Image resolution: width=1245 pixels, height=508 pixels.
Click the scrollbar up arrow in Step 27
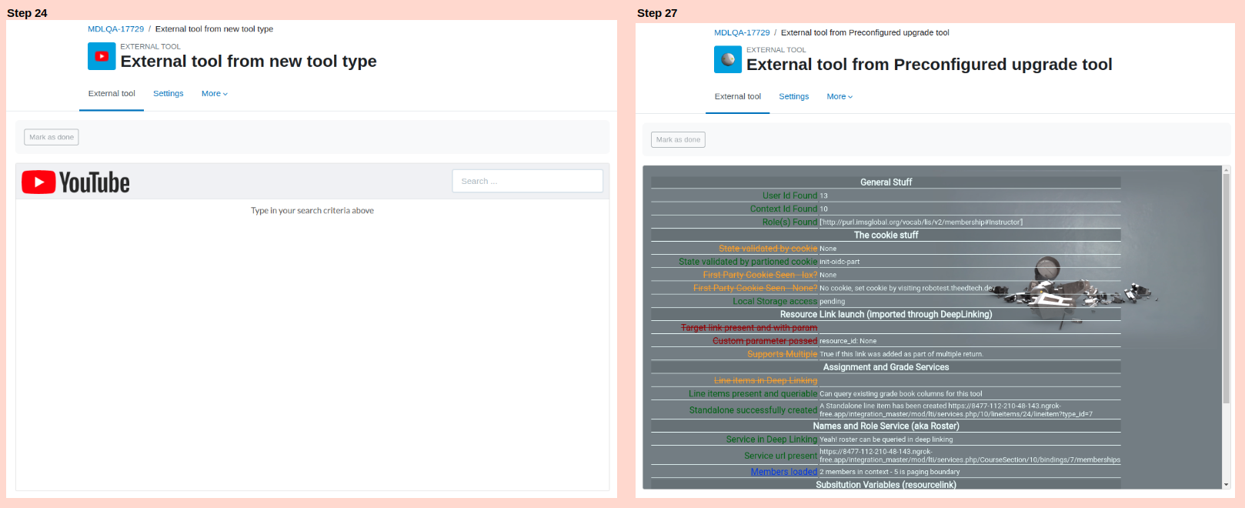pyautogui.click(x=1226, y=169)
